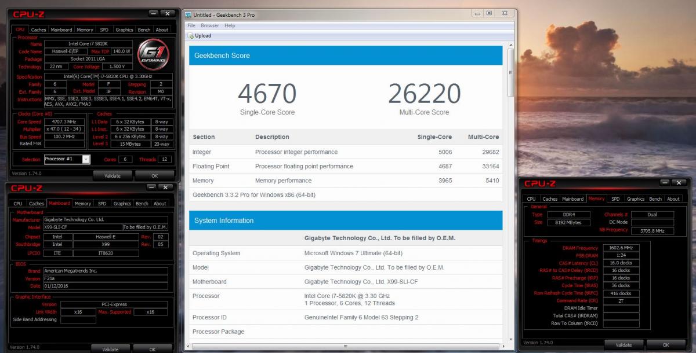This screenshot has height=353, width=696.
Task: Select Bench tab in CPU-Z Mainboard window
Action: tap(142, 203)
